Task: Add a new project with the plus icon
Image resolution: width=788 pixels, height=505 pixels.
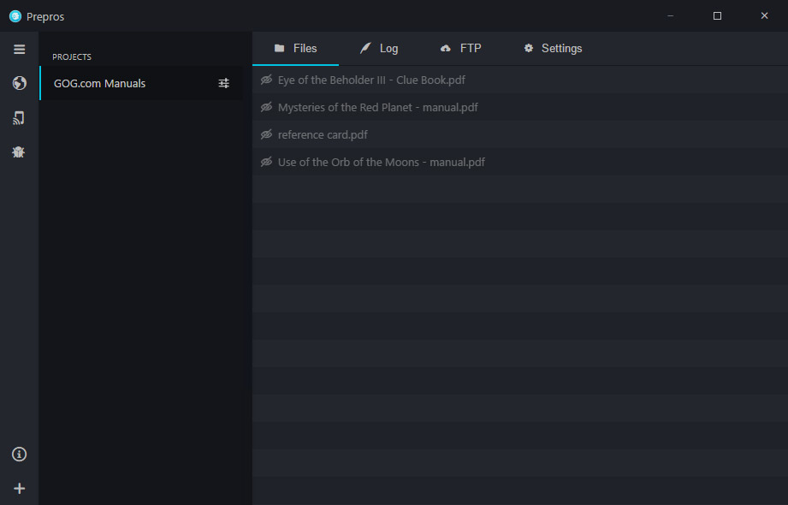Action: pos(19,489)
